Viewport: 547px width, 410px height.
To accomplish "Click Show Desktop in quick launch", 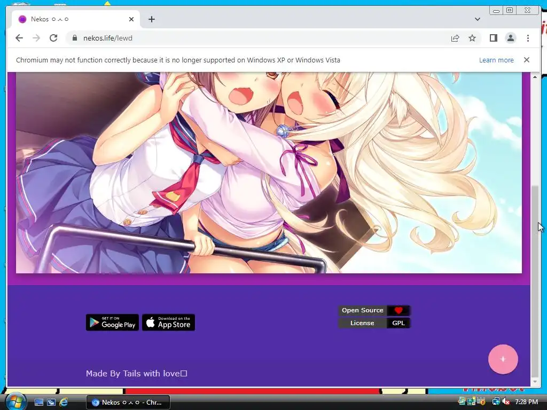I will tap(38, 403).
